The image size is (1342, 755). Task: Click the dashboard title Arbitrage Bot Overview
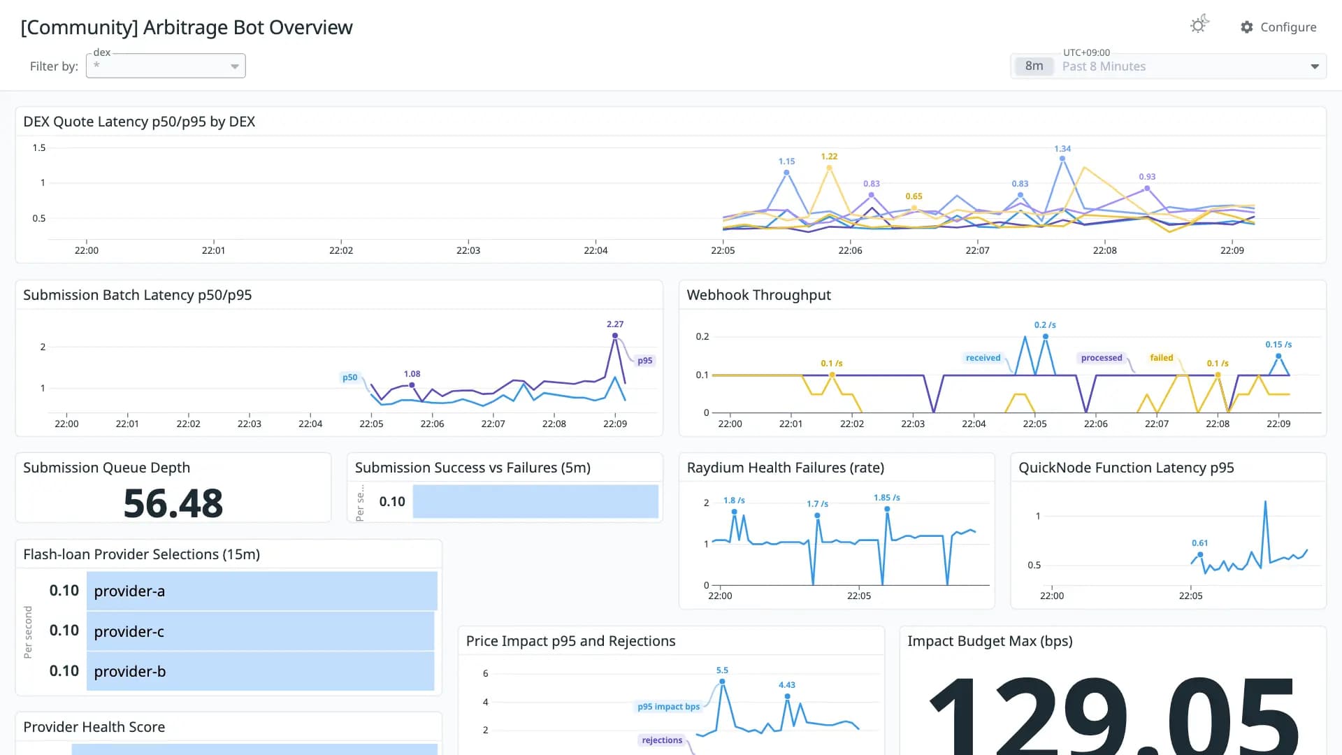pos(187,27)
